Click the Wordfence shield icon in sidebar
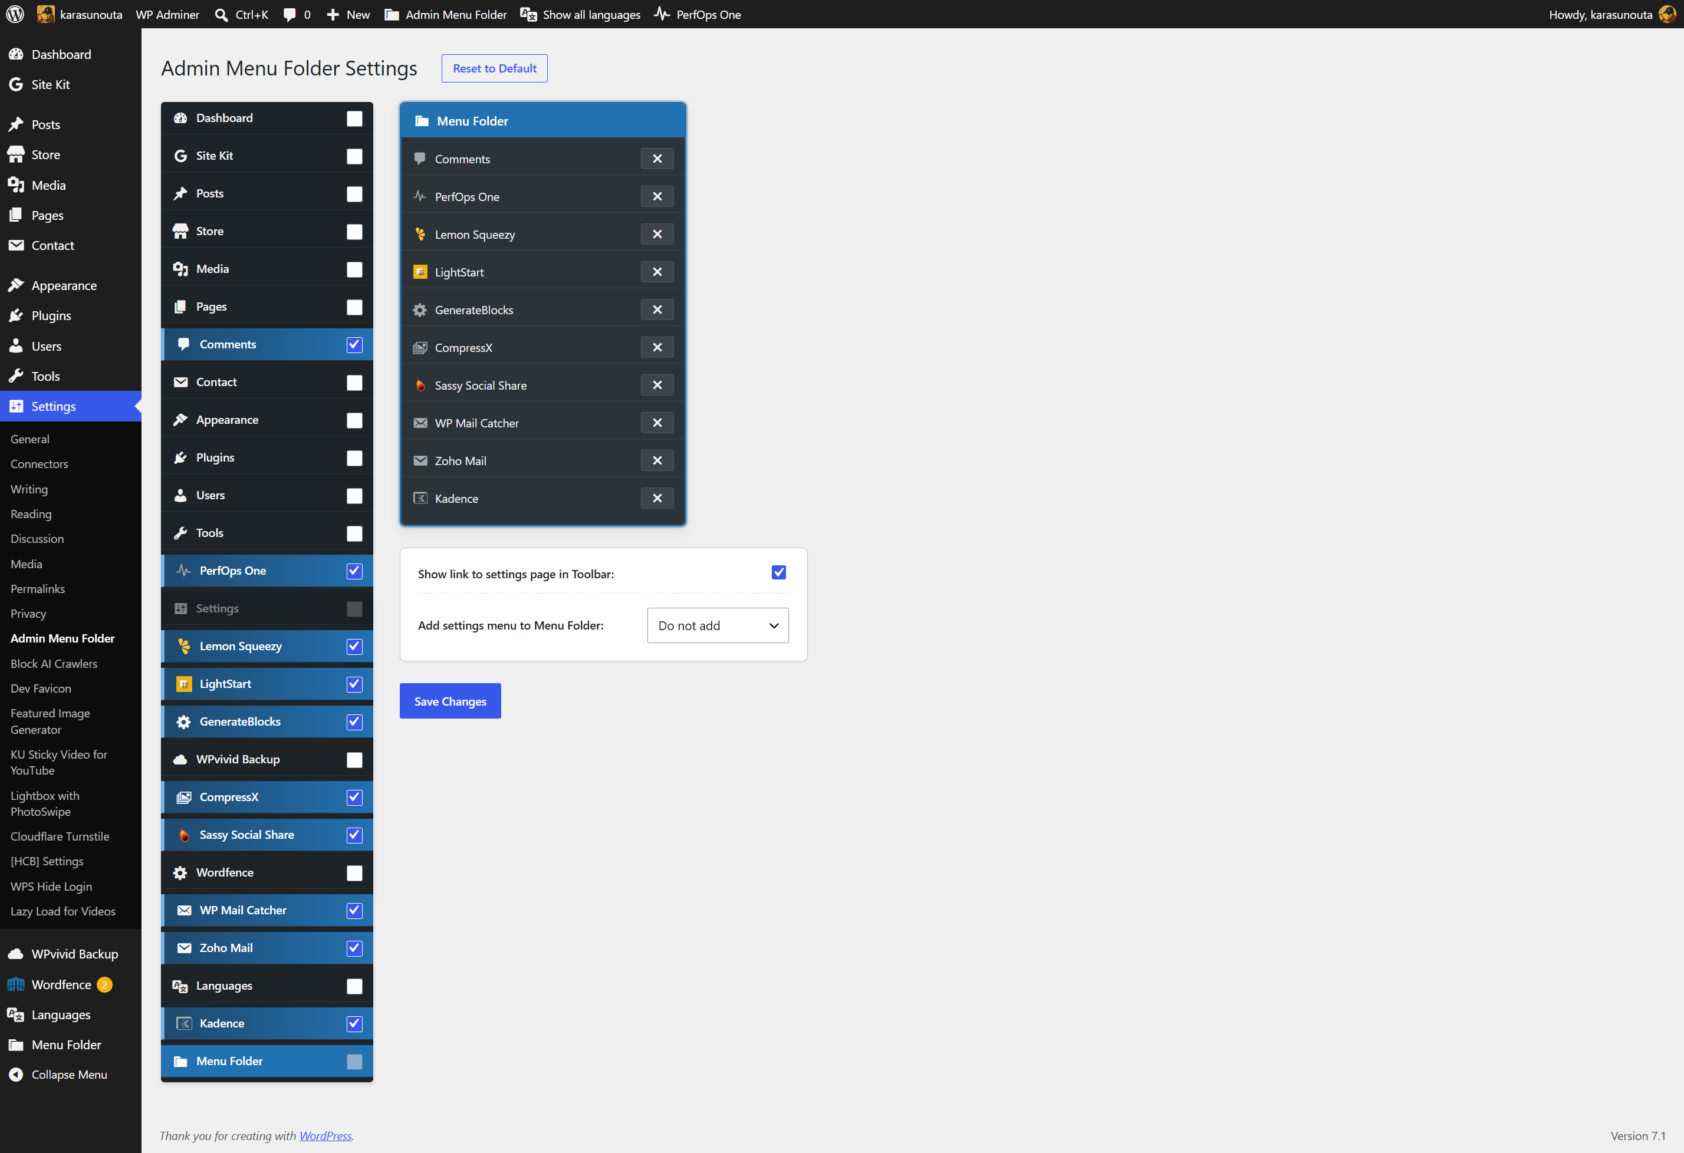This screenshot has width=1684, height=1153. click(x=16, y=984)
